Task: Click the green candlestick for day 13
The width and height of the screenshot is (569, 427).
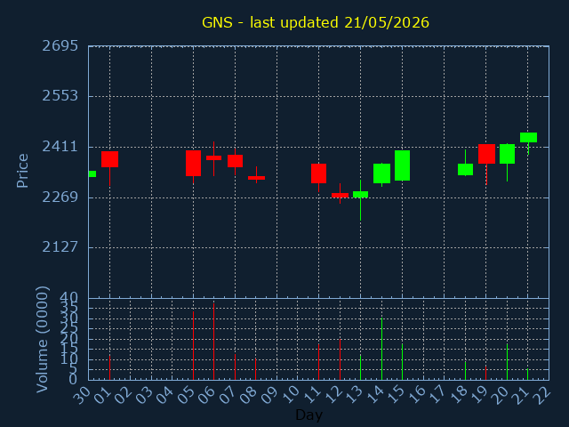Action: pyautogui.click(x=360, y=195)
